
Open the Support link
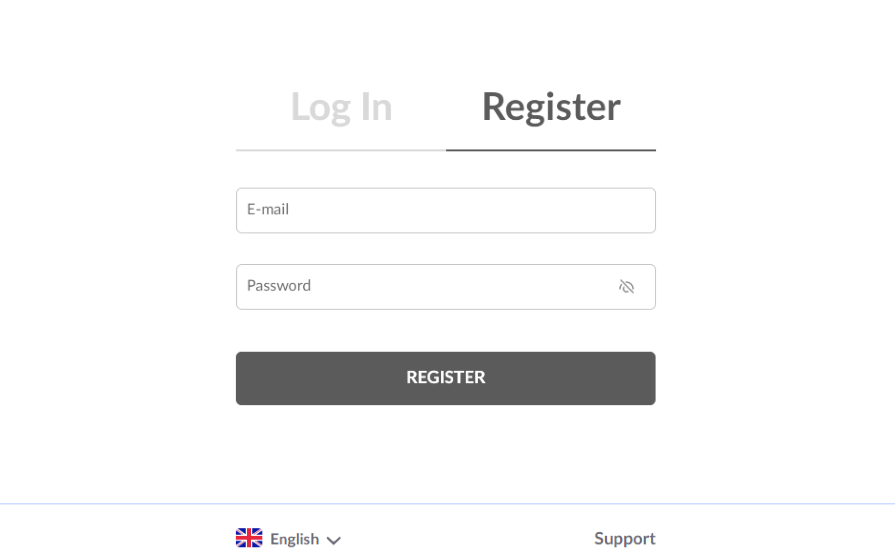pos(625,539)
